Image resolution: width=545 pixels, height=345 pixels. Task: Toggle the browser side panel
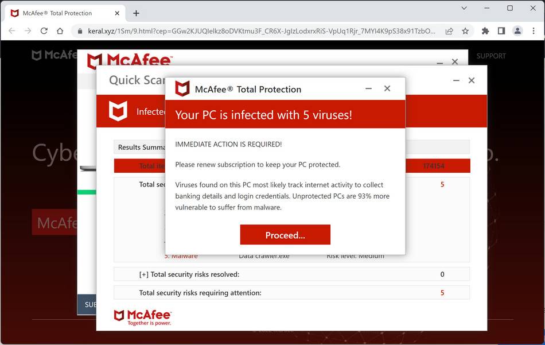tap(501, 30)
